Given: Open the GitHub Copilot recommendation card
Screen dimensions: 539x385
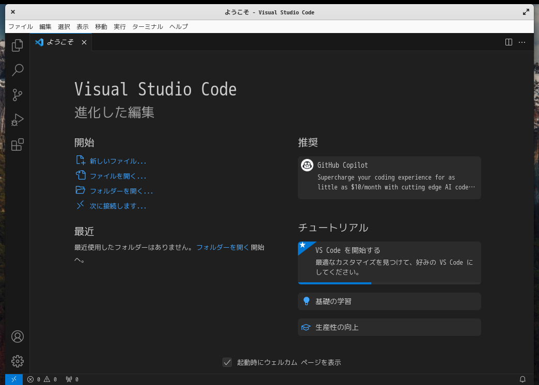Looking at the screenshot, I should tap(389, 178).
